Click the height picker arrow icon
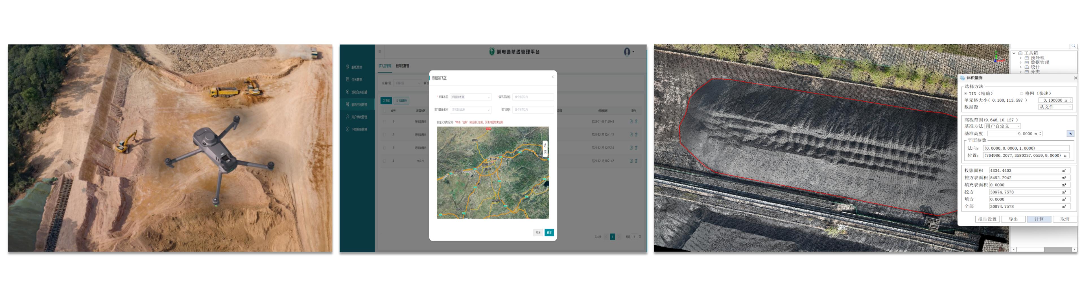This screenshot has height=305, width=1084. click(1070, 134)
